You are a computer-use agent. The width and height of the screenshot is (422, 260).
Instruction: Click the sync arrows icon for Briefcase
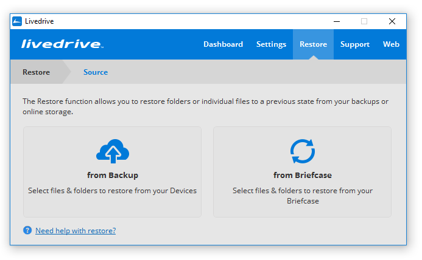pos(303,151)
